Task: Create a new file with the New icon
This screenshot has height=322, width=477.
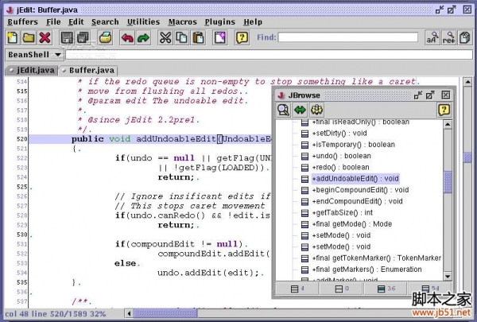Action: click(13, 37)
